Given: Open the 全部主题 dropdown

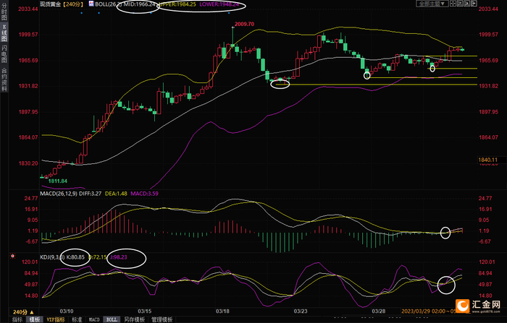Looking at the screenshot, I should pyautogui.click(x=432, y=4).
